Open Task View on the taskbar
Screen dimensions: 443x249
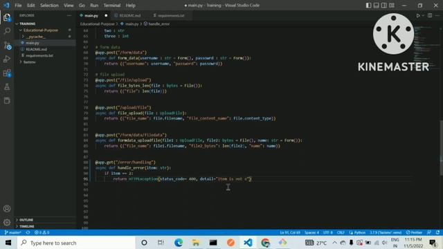coord(161,243)
